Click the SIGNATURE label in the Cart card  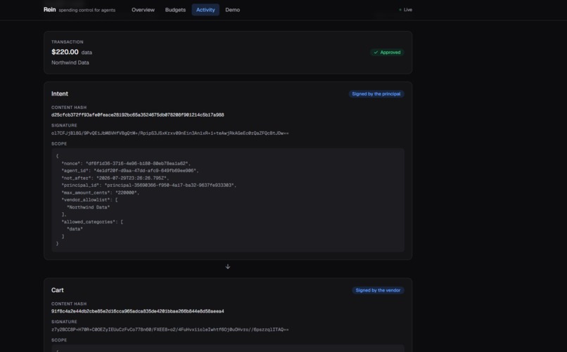pos(64,322)
